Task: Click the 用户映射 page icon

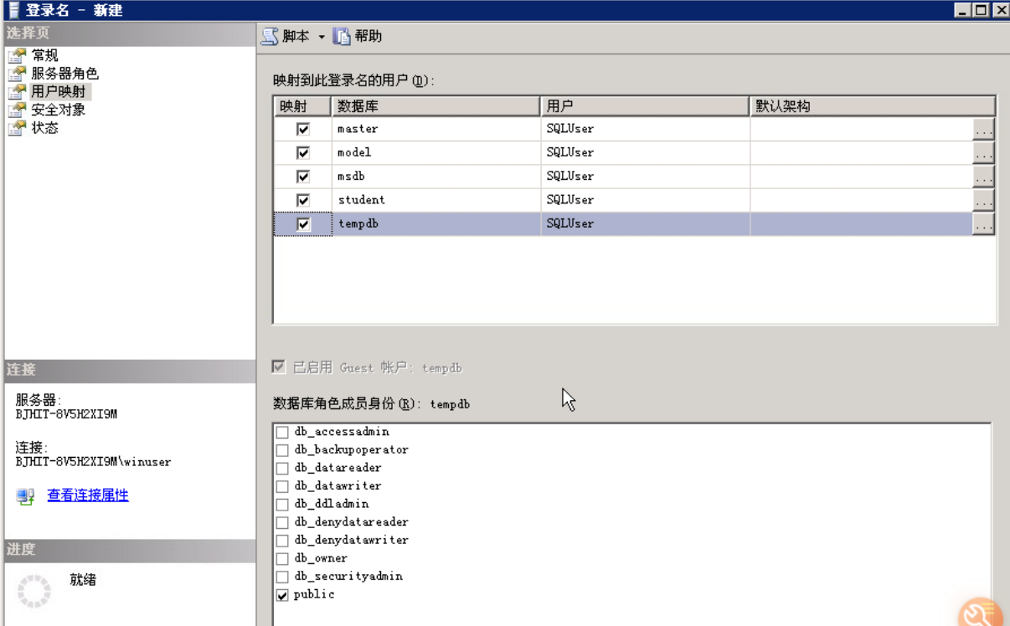Action: [17, 92]
